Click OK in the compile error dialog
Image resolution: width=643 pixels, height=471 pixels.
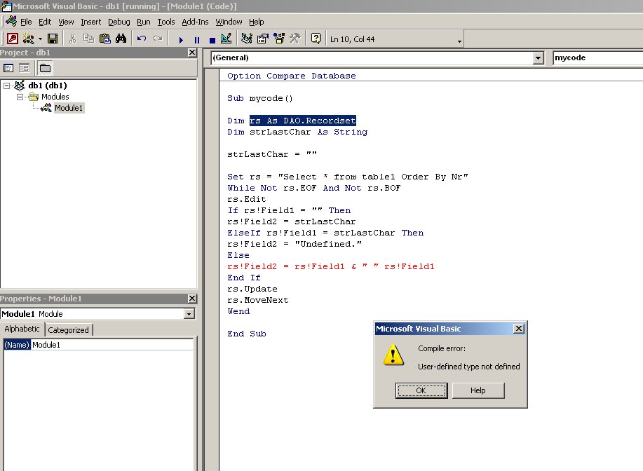[x=421, y=390]
